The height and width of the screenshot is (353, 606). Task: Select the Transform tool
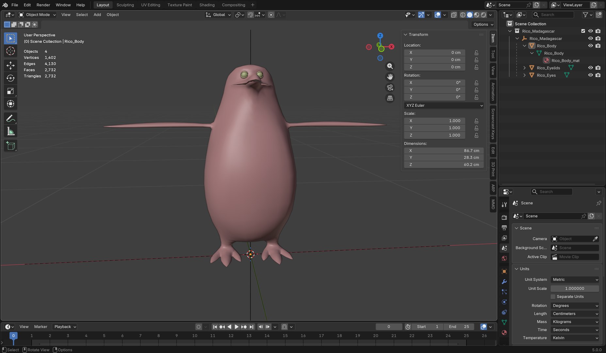click(10, 104)
